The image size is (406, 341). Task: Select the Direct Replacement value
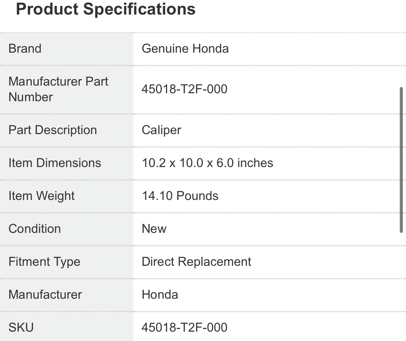[x=196, y=262]
